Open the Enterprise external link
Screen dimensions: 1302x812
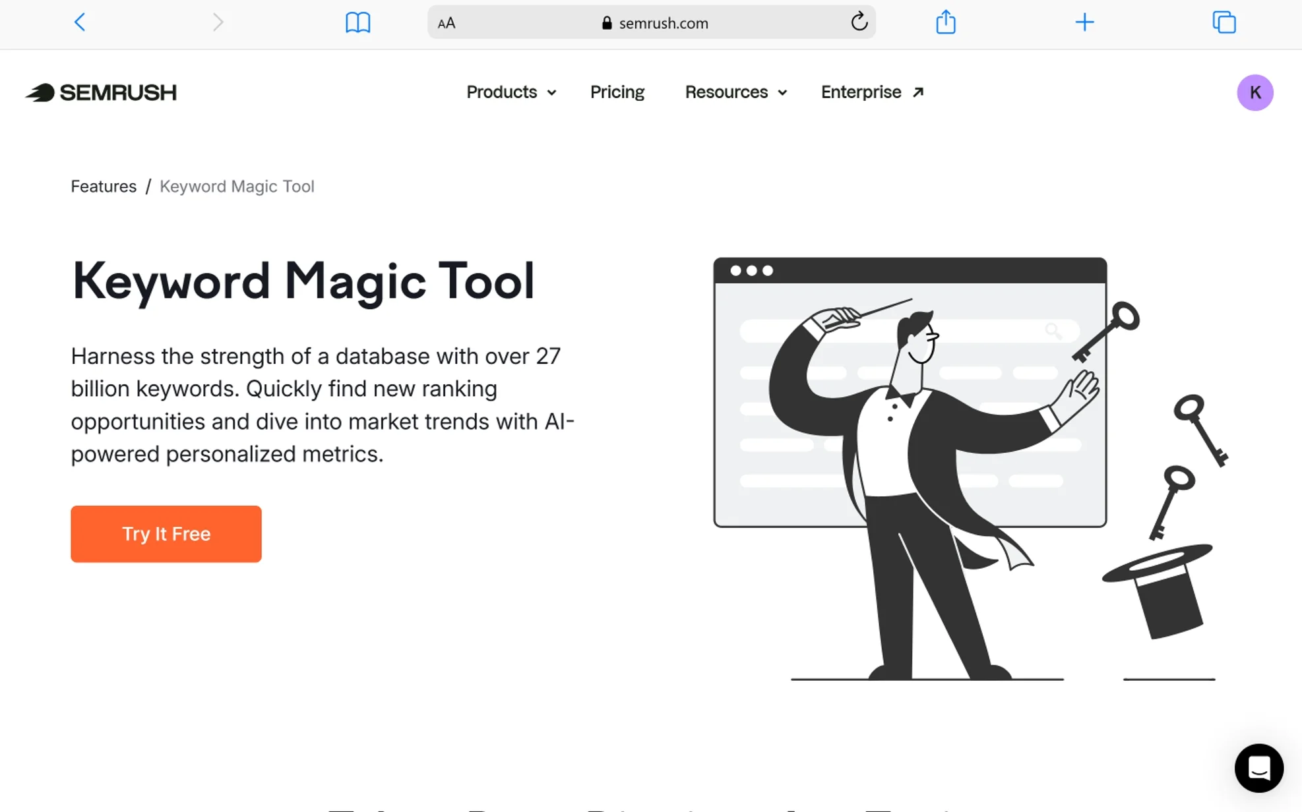pyautogui.click(x=872, y=92)
